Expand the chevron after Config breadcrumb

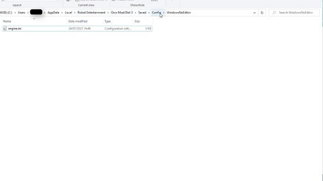(x=164, y=13)
